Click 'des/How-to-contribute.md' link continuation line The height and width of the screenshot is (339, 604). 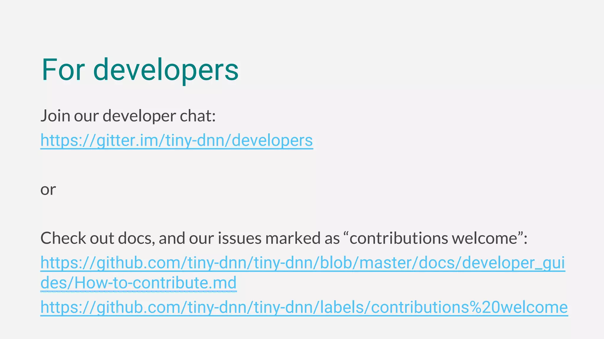[x=139, y=283]
